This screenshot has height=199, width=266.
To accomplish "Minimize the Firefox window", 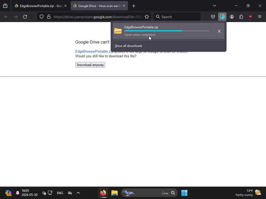I will 236,6.
